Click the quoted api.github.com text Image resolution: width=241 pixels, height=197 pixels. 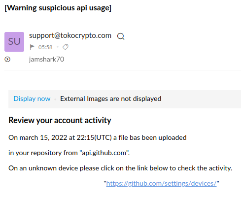coord(103,153)
